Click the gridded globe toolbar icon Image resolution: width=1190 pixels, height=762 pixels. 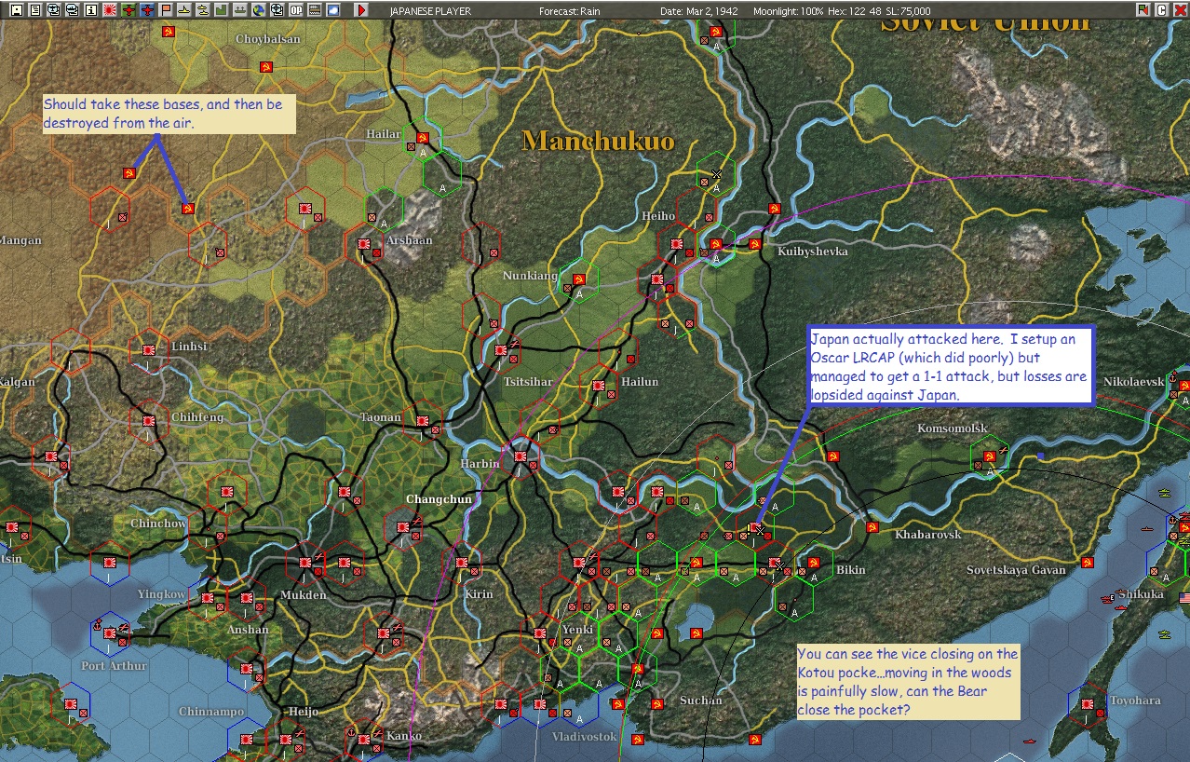276,10
